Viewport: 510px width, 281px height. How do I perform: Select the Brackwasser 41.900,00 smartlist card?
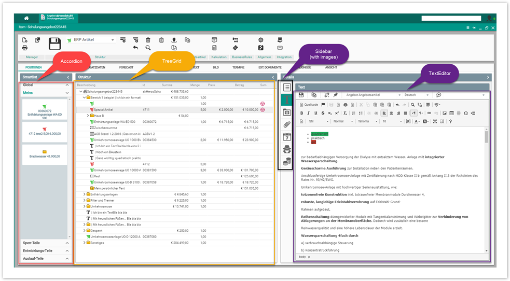coord(45,154)
